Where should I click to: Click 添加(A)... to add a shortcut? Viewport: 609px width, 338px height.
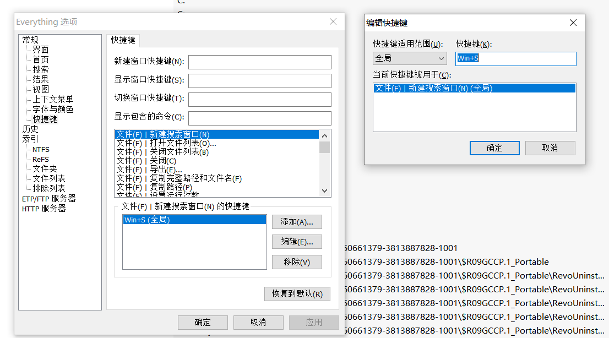tap(297, 222)
